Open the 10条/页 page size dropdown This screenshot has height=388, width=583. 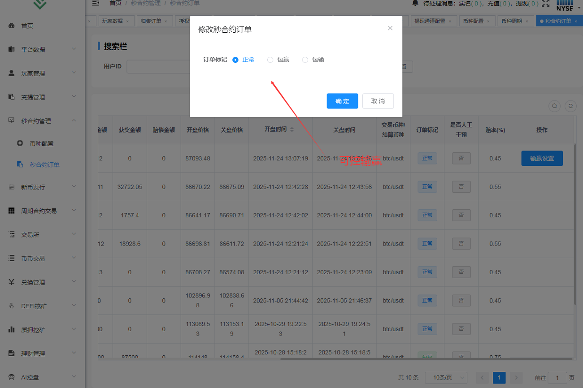pos(446,378)
